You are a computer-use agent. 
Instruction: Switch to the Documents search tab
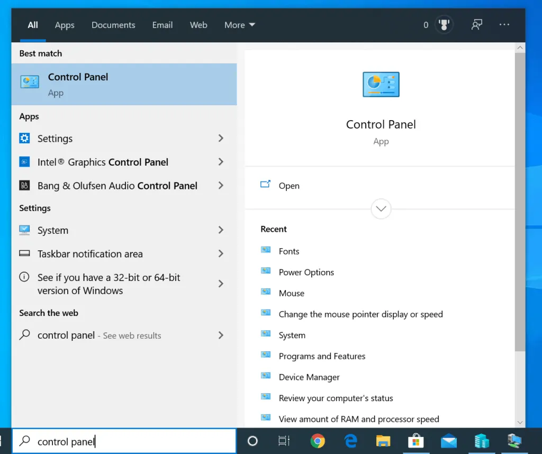113,25
